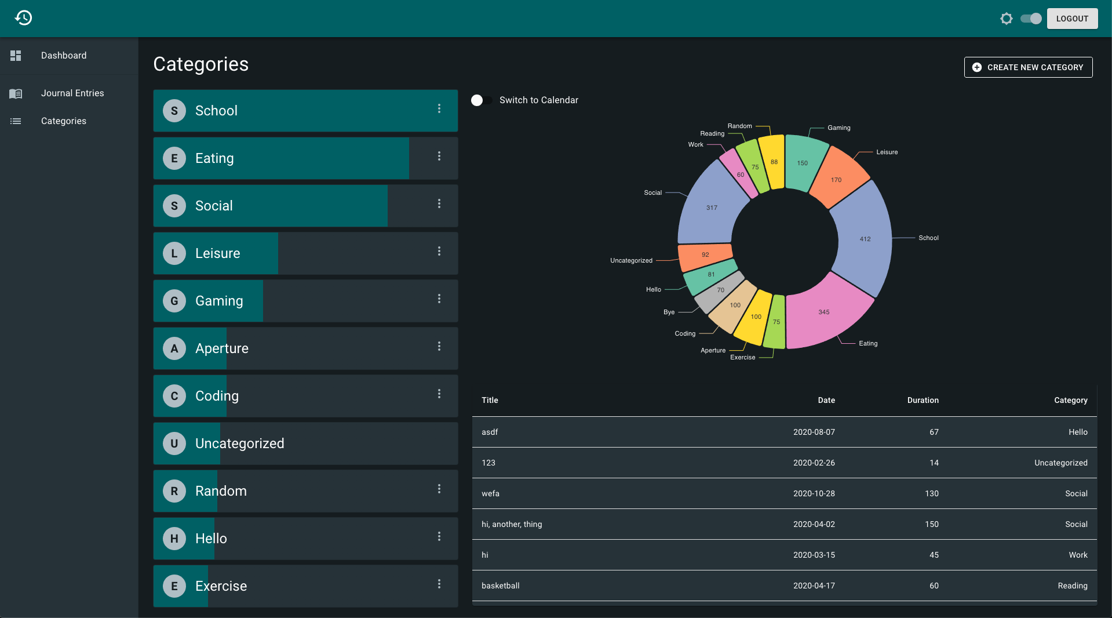Image resolution: width=1112 pixels, height=618 pixels.
Task: Select the basketball entry title
Action: point(501,586)
